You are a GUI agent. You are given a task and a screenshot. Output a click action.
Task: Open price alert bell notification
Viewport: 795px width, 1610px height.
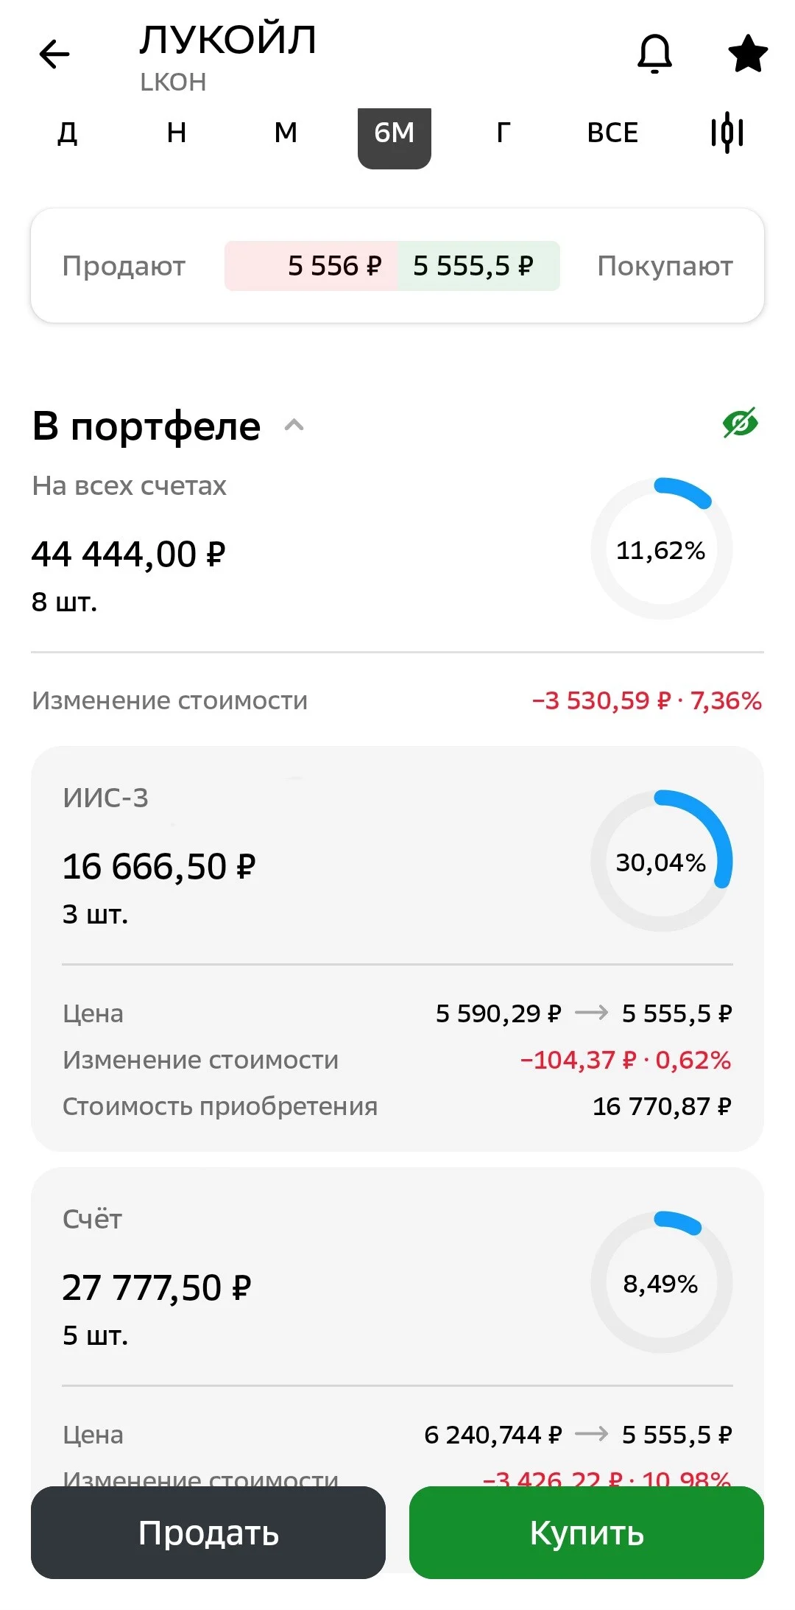pos(654,54)
